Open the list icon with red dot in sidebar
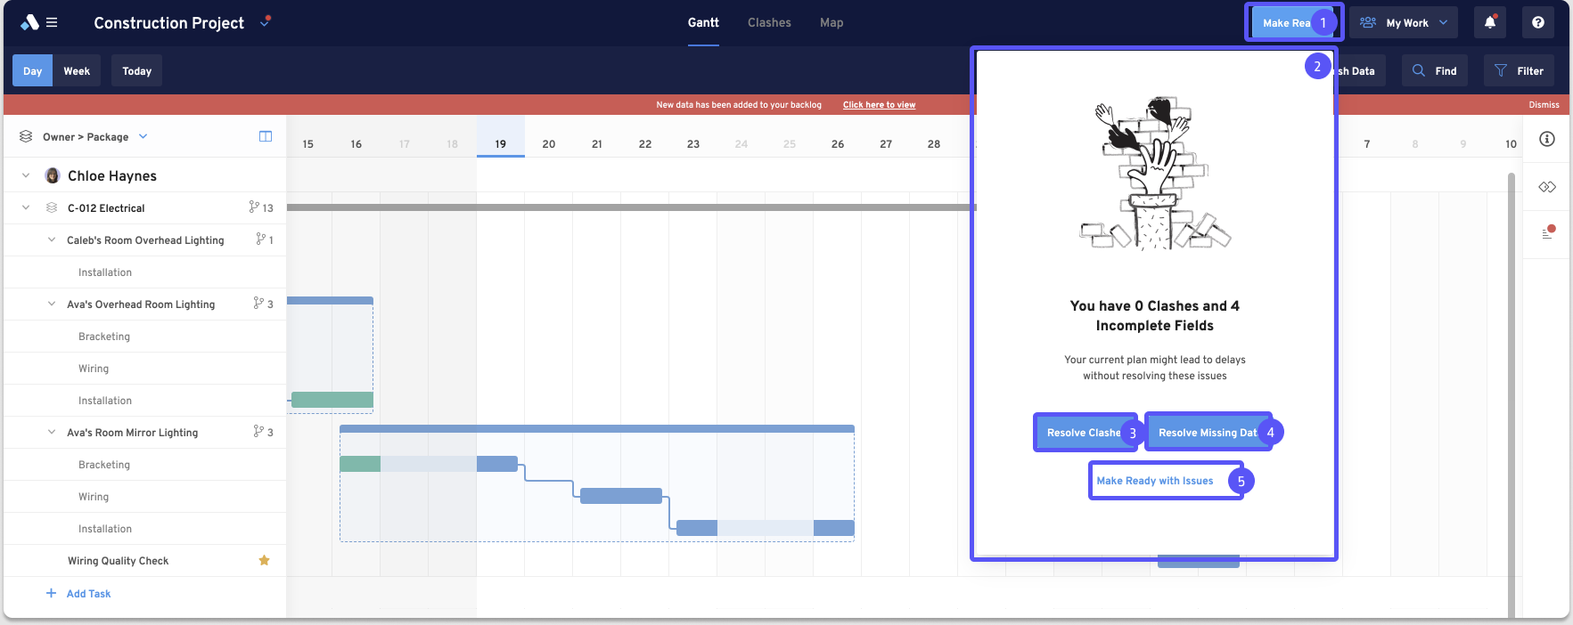The width and height of the screenshot is (1573, 625). (x=1548, y=232)
